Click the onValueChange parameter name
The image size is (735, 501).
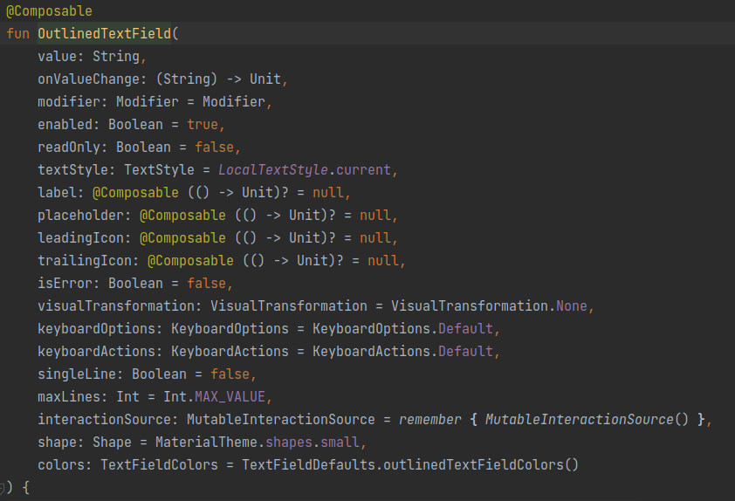88,79
